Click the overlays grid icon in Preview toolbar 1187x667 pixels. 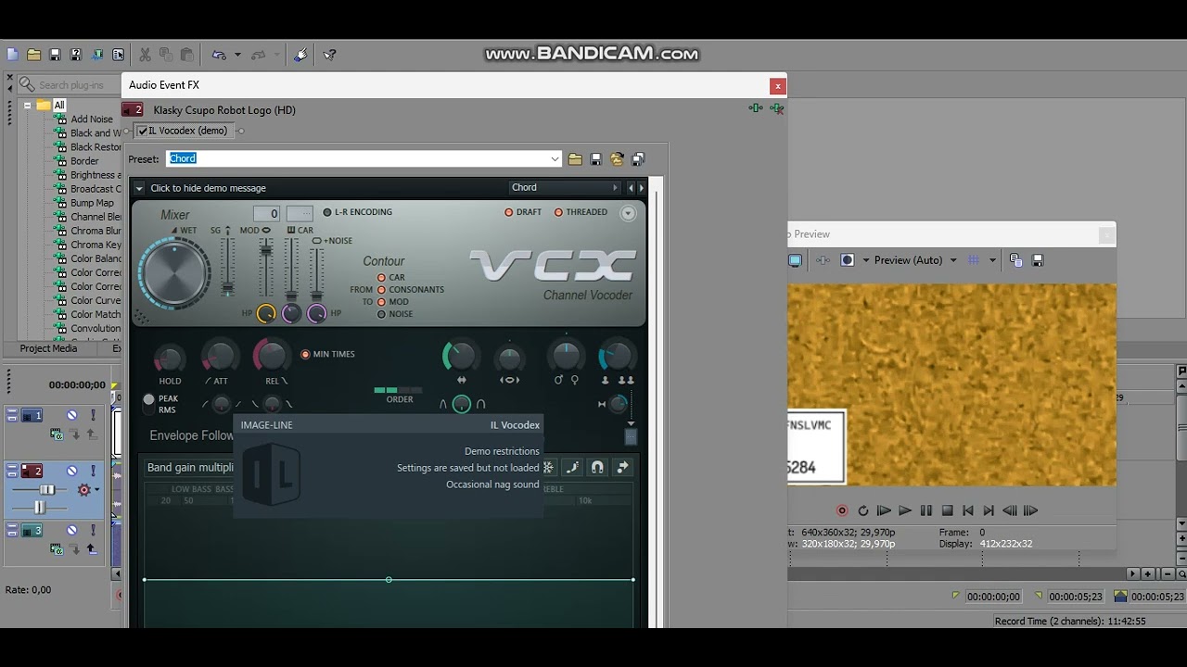[x=974, y=260]
